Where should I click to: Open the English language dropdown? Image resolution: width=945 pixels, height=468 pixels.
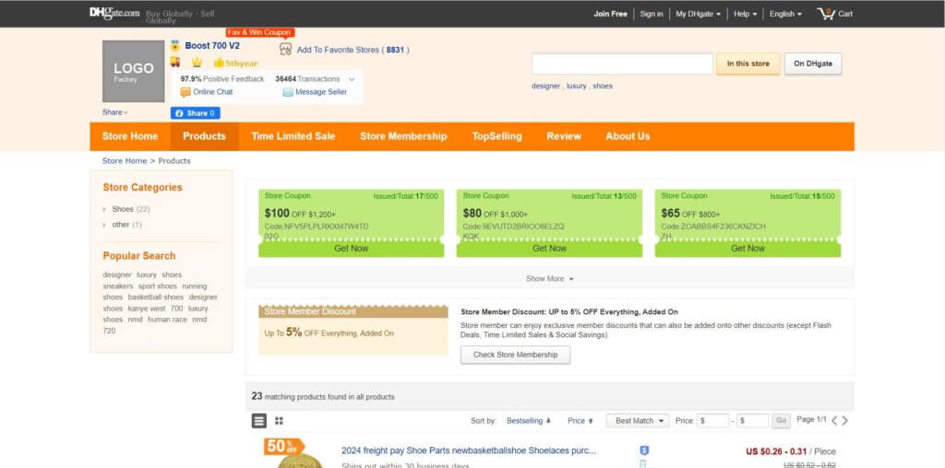tap(785, 14)
